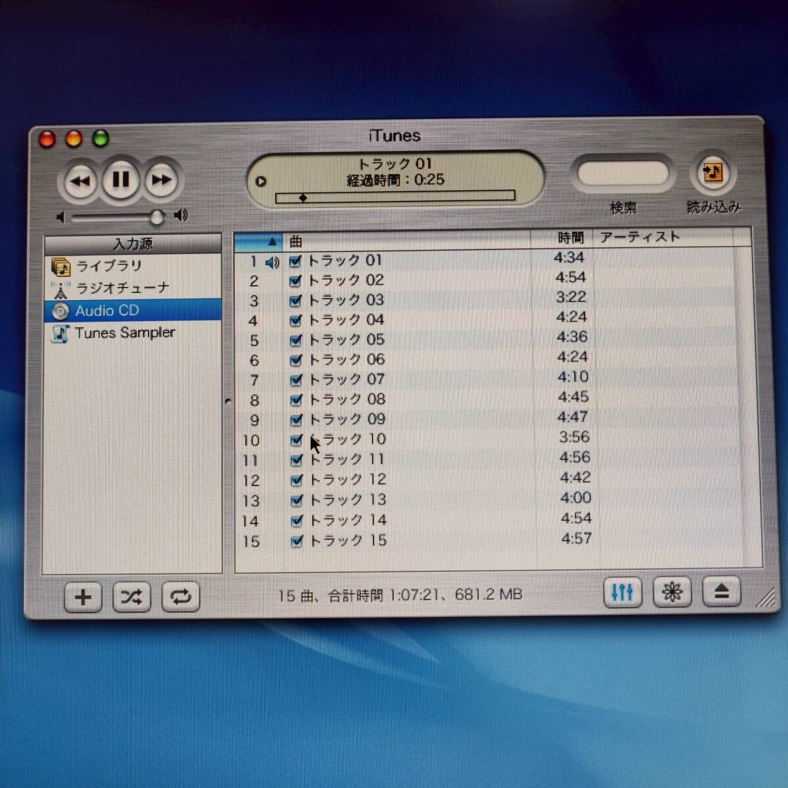Click inside the 検索 search field

[x=622, y=173]
